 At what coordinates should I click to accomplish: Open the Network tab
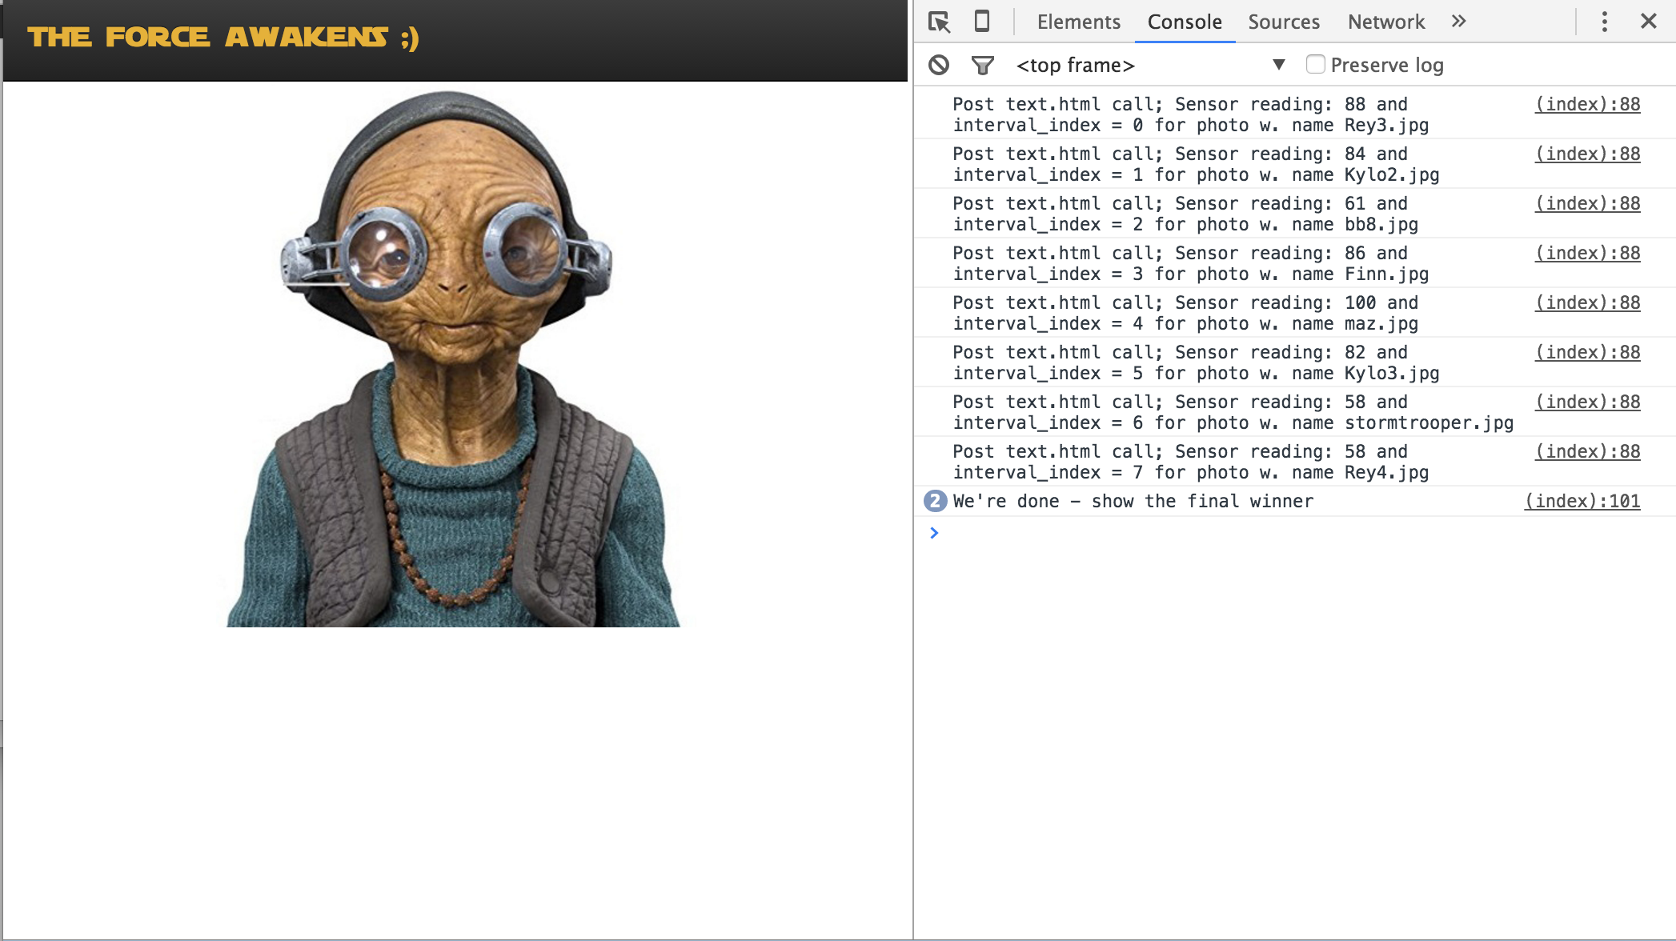pos(1385,22)
